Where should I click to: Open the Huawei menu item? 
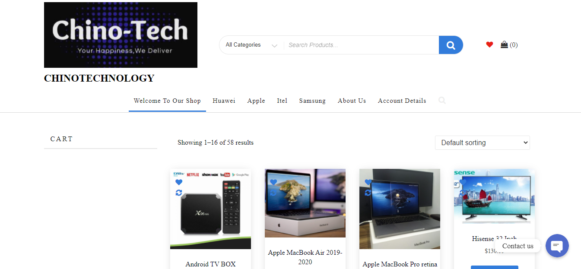[224, 101]
